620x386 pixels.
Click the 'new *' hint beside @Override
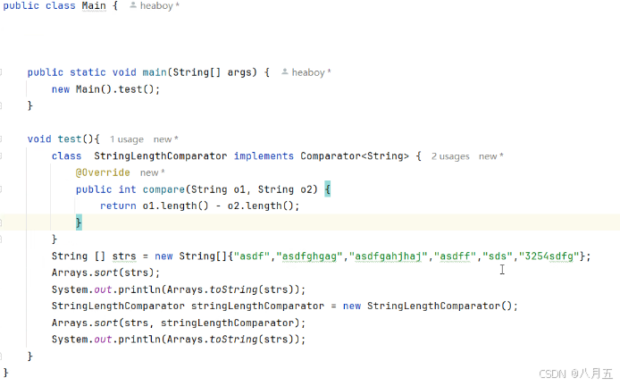click(152, 172)
